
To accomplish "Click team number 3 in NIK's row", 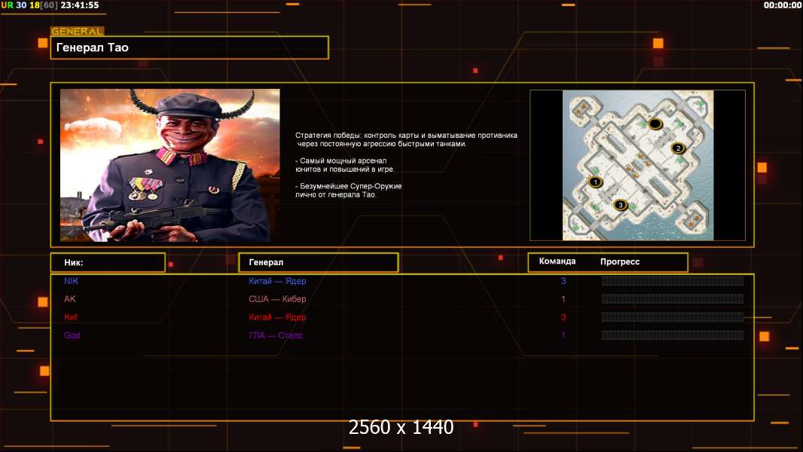I will (563, 281).
